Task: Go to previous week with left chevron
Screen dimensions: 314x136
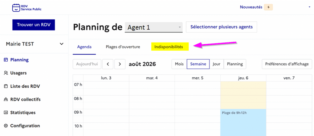Action: point(108,64)
